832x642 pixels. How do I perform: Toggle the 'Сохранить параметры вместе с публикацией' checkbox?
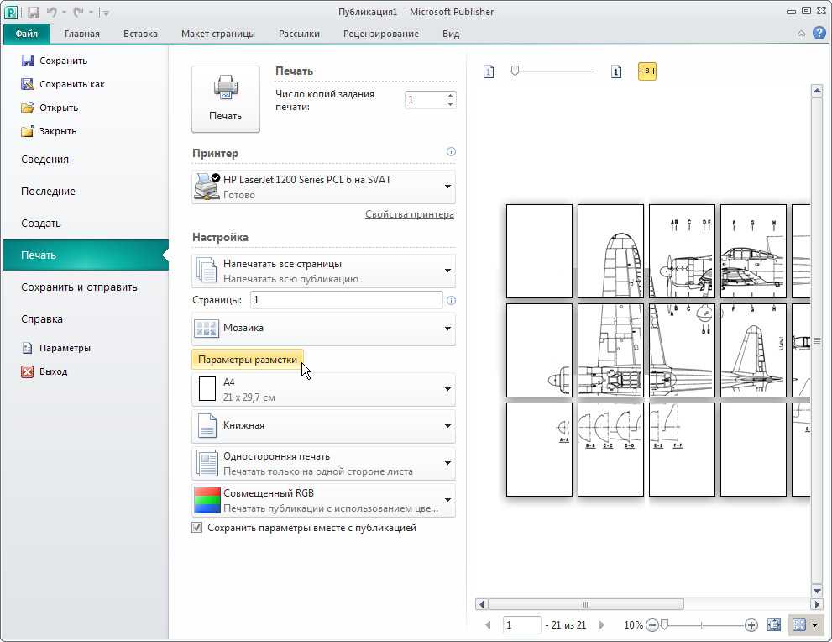(x=196, y=528)
